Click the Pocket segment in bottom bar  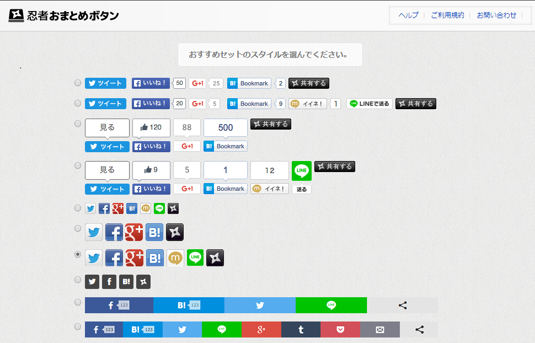click(x=340, y=329)
